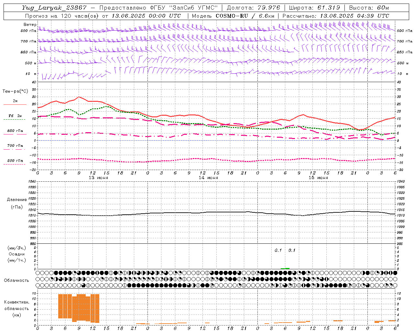Select the 15 июня date label

click(x=318, y=178)
